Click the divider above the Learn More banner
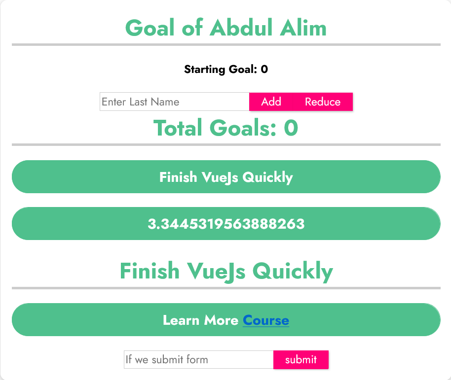451x380 pixels. [x=226, y=287]
